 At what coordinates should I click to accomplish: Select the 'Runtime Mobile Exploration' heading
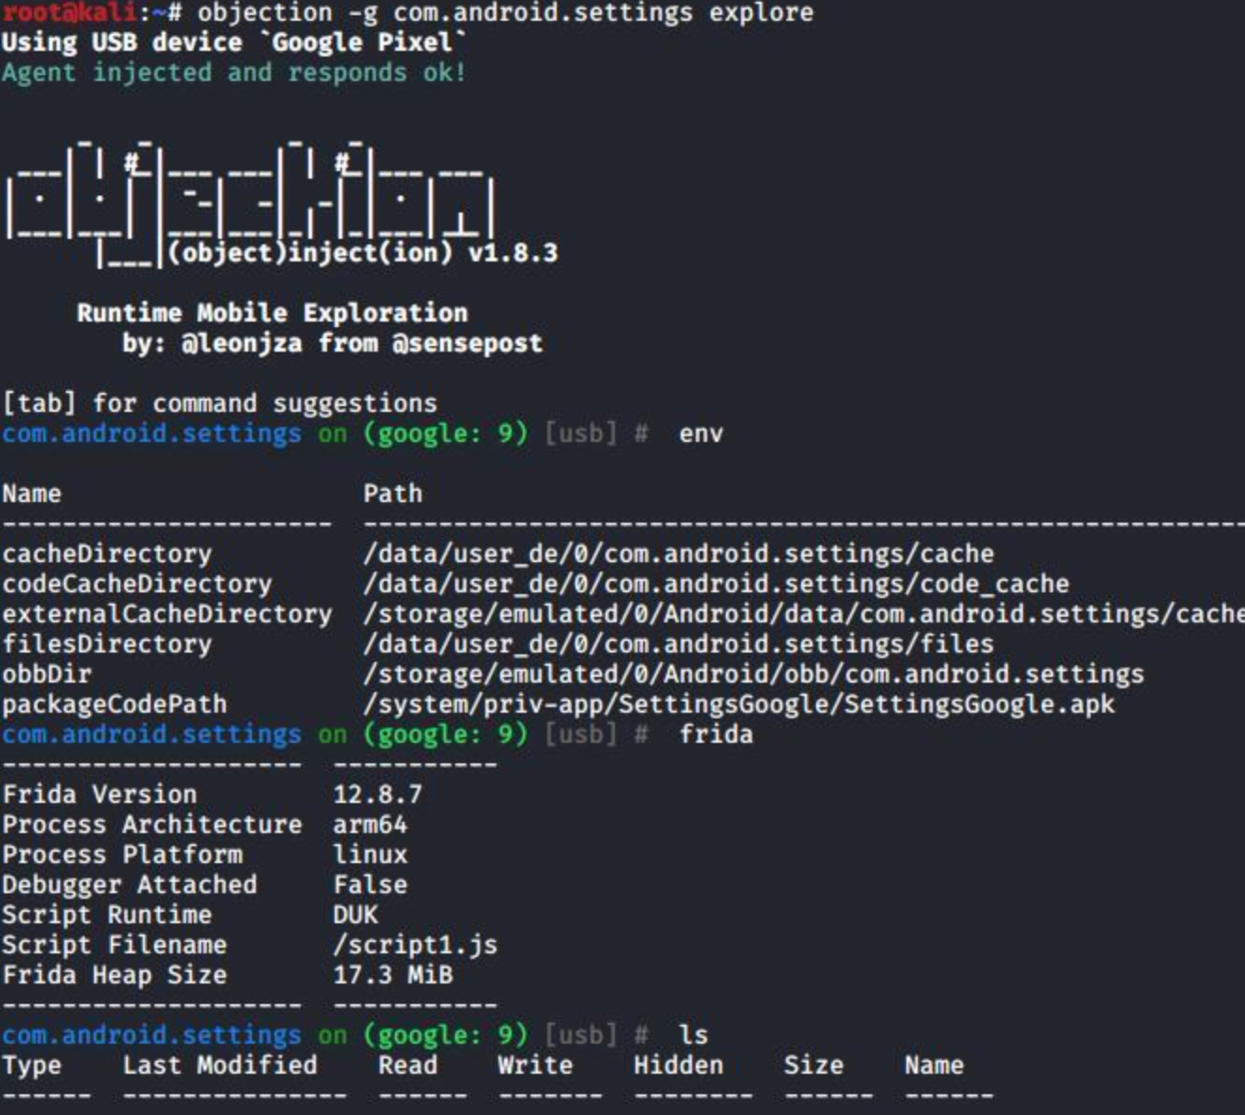click(272, 313)
